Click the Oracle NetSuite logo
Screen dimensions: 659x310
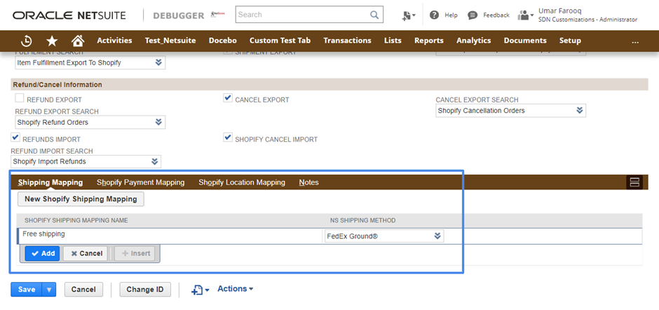pyautogui.click(x=69, y=15)
